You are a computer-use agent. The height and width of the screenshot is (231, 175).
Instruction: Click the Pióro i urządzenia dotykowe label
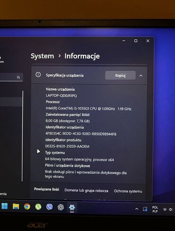[x=68, y=165]
